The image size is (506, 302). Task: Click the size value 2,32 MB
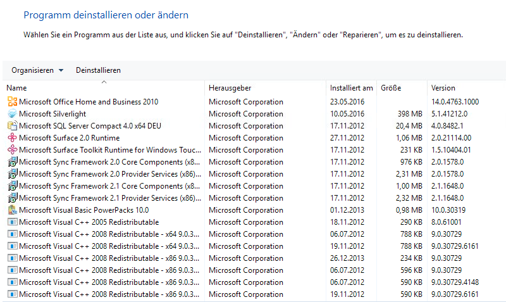[x=409, y=198]
